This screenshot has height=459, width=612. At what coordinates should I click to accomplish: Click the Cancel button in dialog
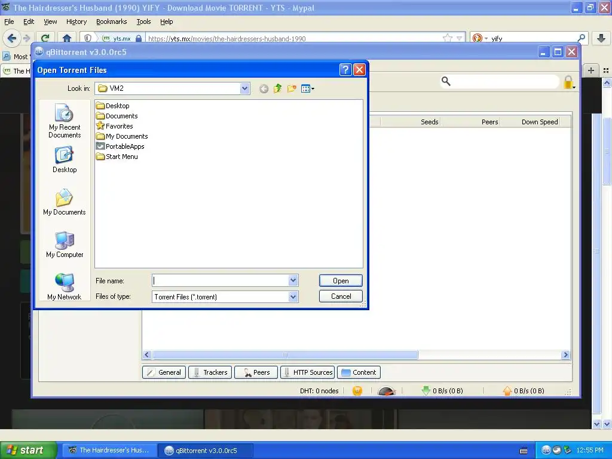tap(341, 296)
